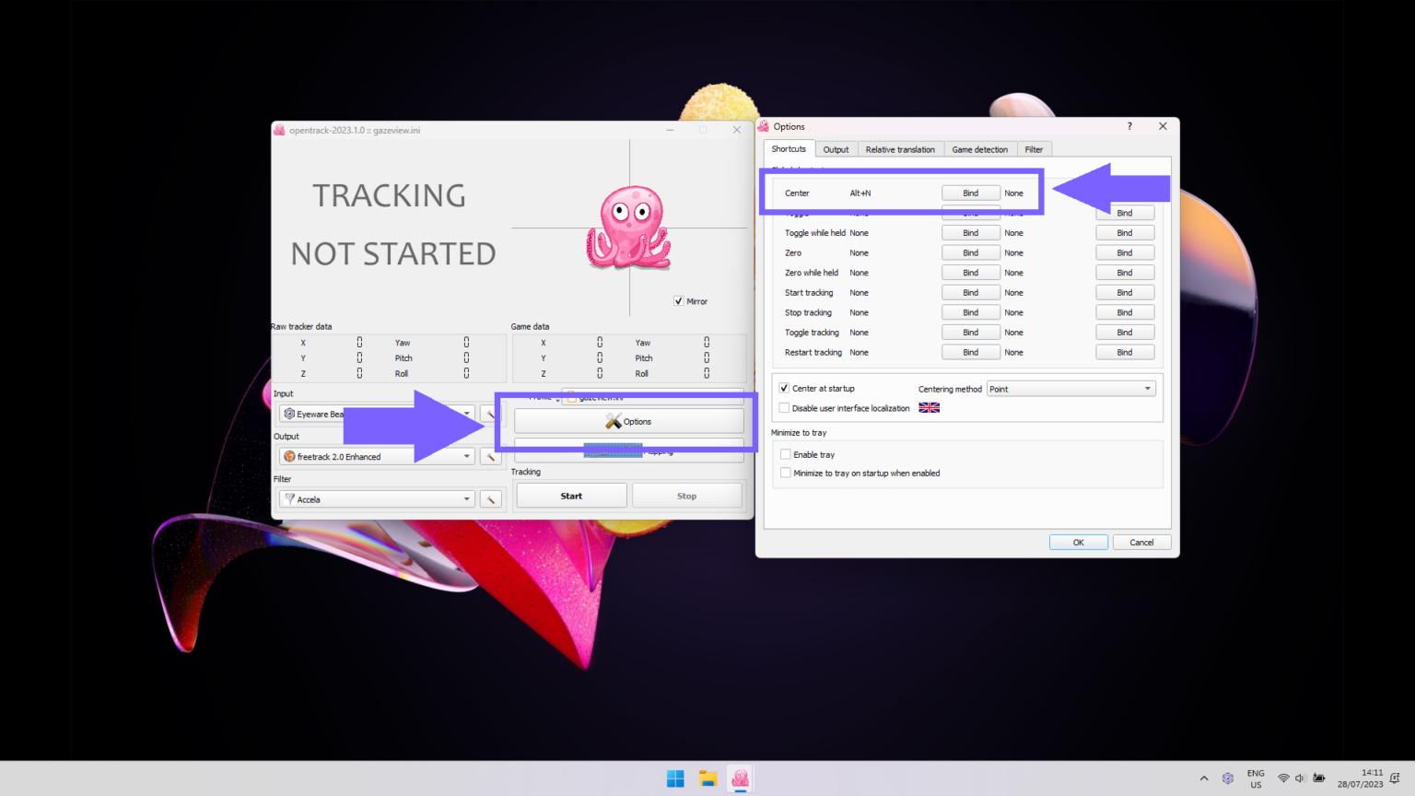Expand the Accela filter dropdown
Image resolution: width=1415 pixels, height=796 pixels.
pos(466,498)
